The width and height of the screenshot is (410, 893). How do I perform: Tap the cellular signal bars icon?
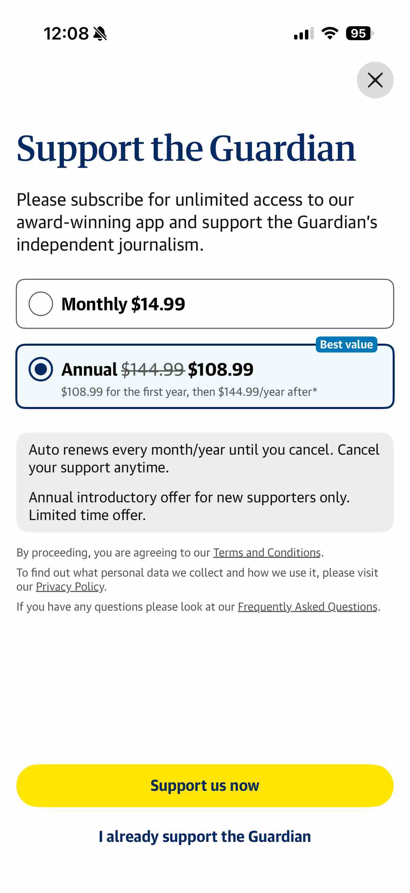pos(304,33)
